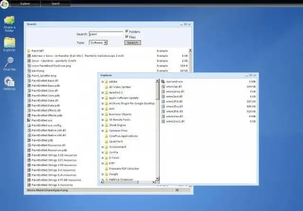This screenshot has width=303, height=211.
Task: Click wmm2eres.dll file icon
Action: point(163,91)
